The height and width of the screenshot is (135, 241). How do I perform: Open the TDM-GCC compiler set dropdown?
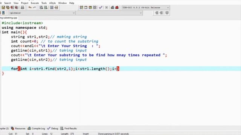[146, 7]
